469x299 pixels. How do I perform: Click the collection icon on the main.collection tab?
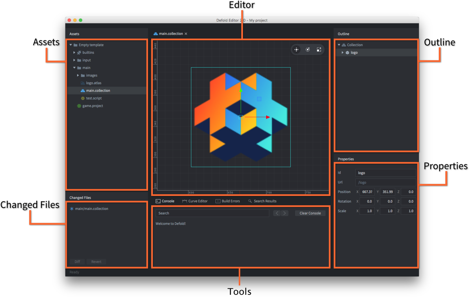[x=155, y=34]
